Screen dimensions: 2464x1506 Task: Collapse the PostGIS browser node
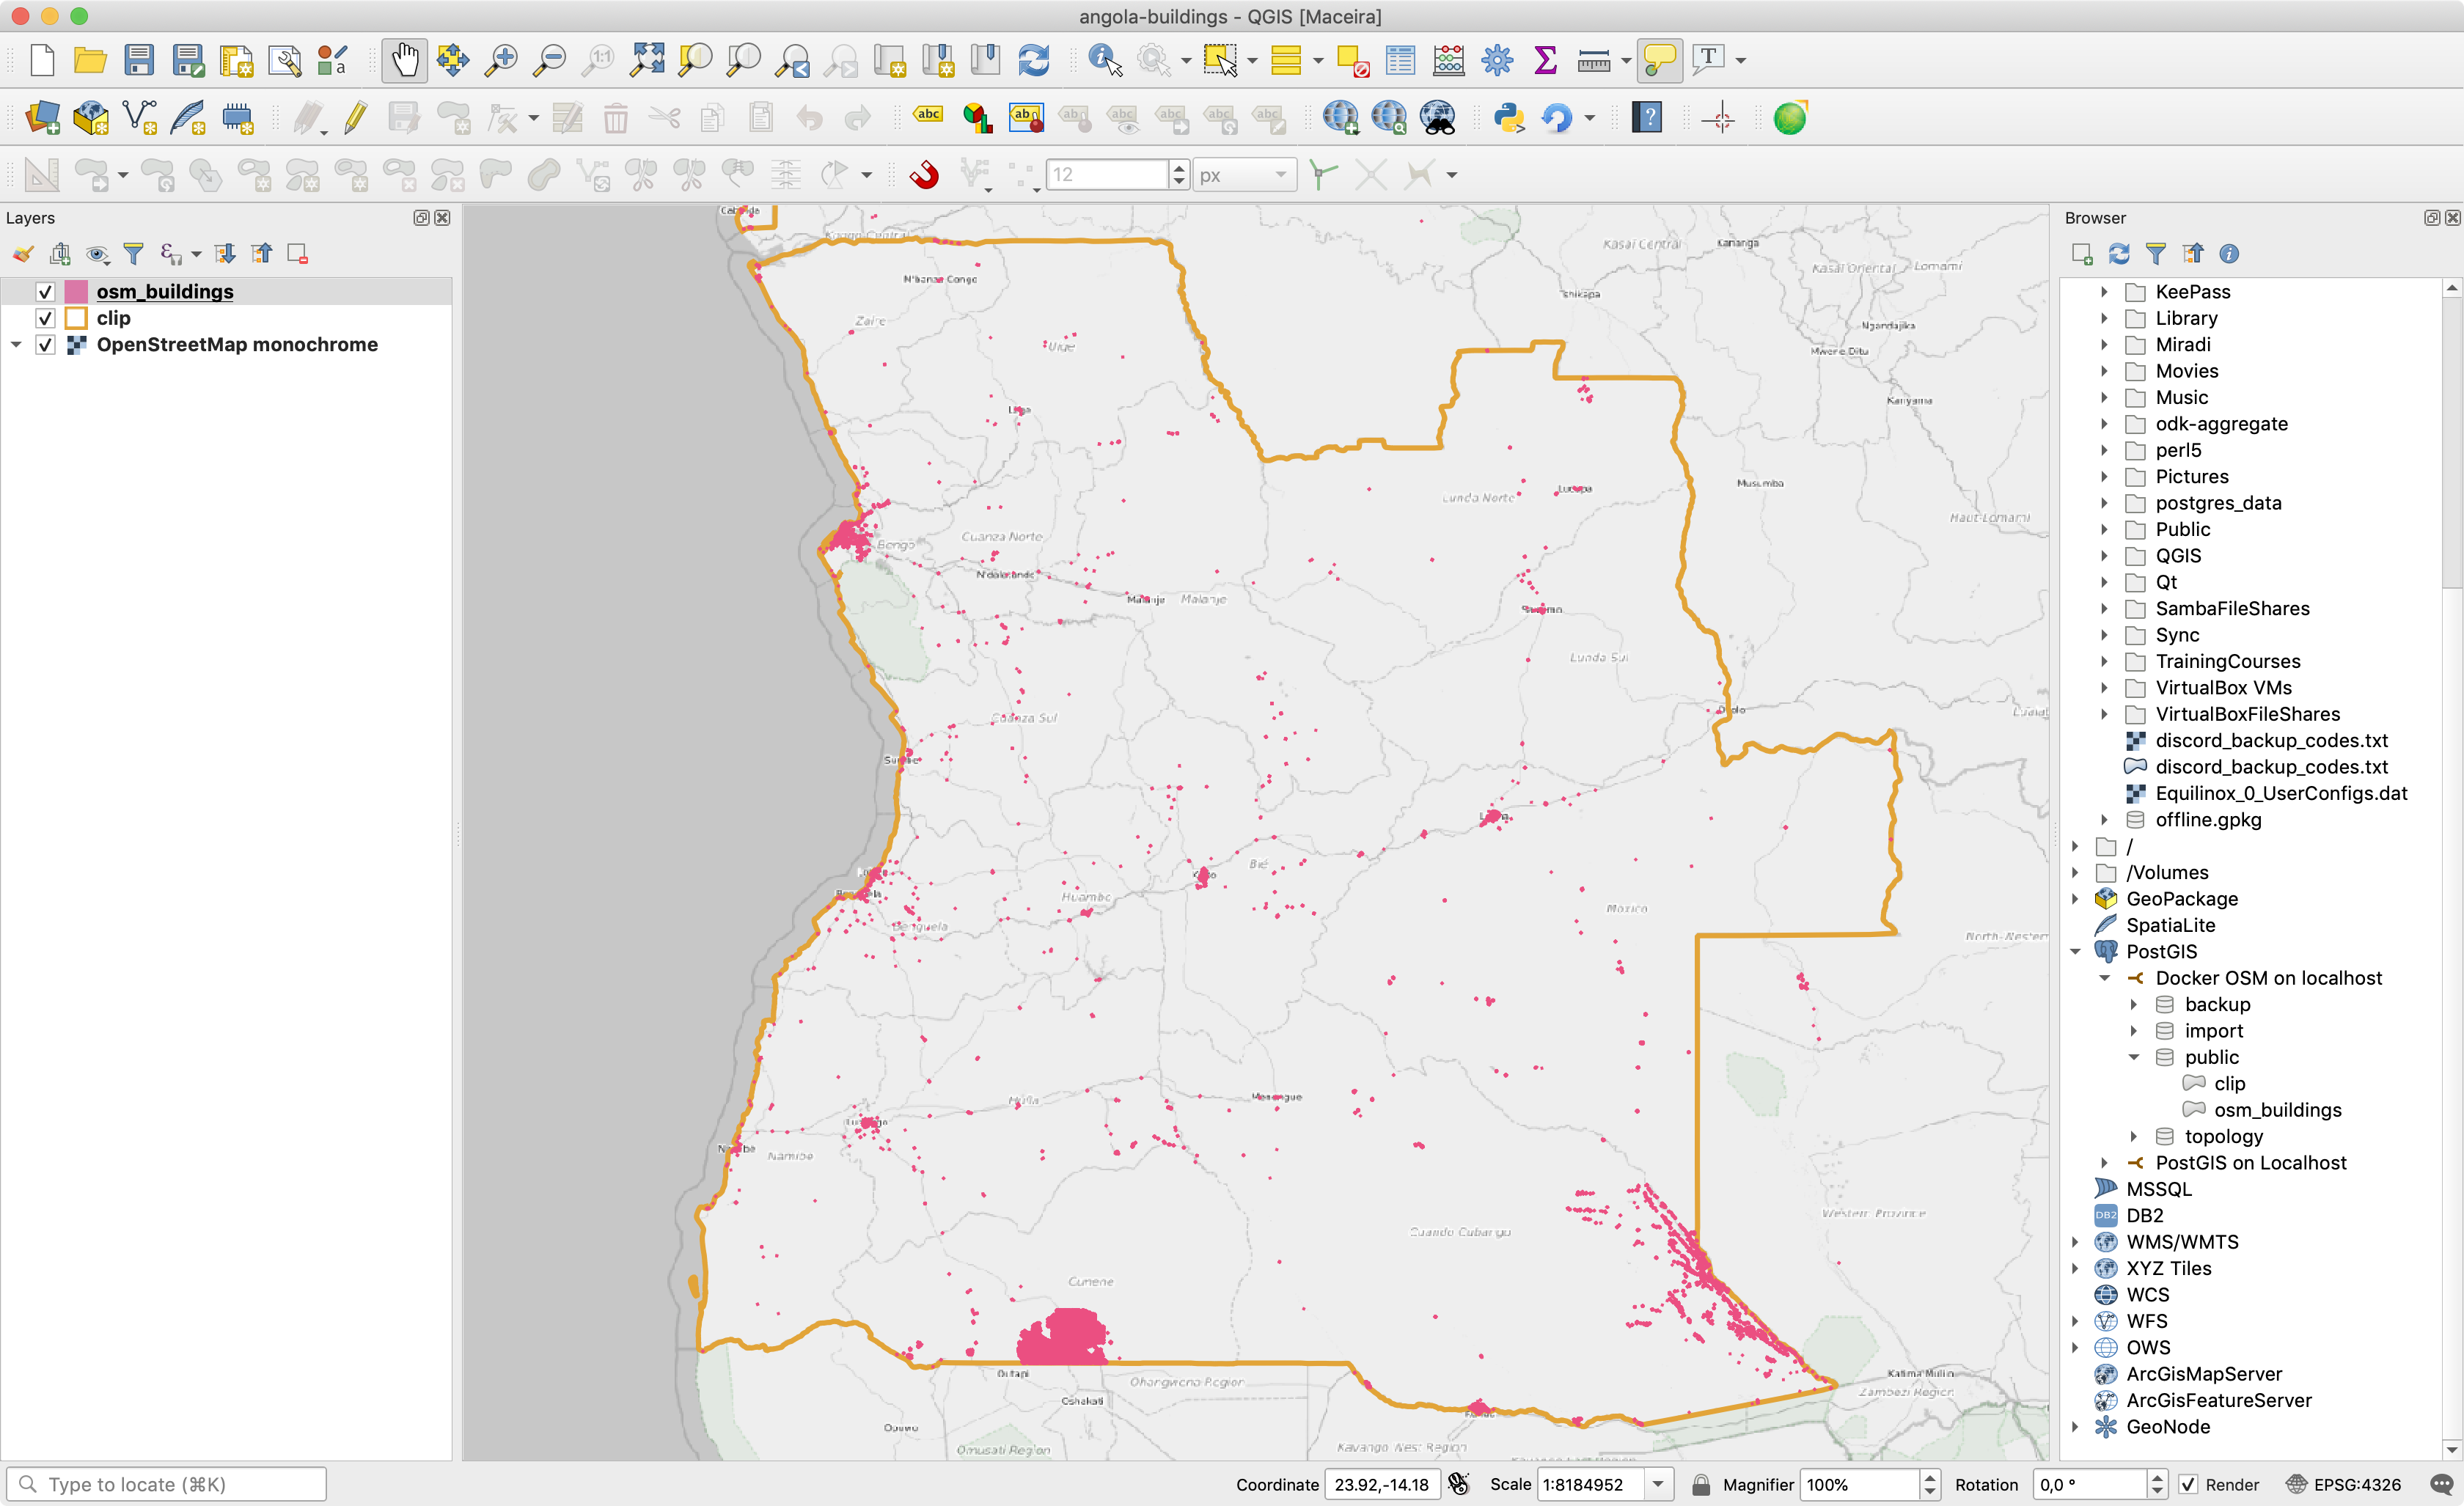[x=2075, y=952]
